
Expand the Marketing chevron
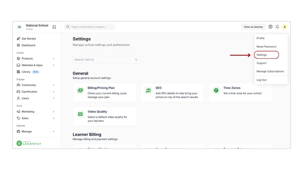coord(54,111)
